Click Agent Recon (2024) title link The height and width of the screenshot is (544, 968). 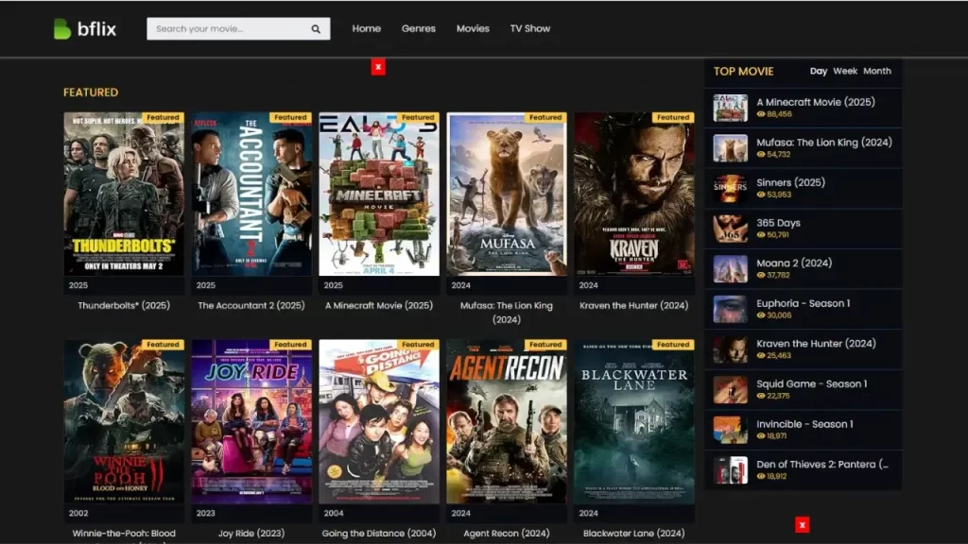[x=507, y=533]
